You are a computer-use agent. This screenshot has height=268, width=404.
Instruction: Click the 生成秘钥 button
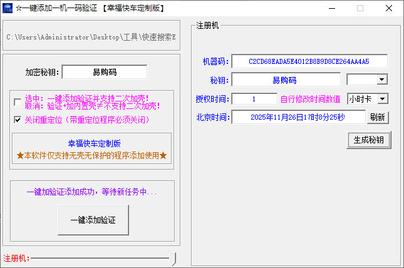point(369,140)
